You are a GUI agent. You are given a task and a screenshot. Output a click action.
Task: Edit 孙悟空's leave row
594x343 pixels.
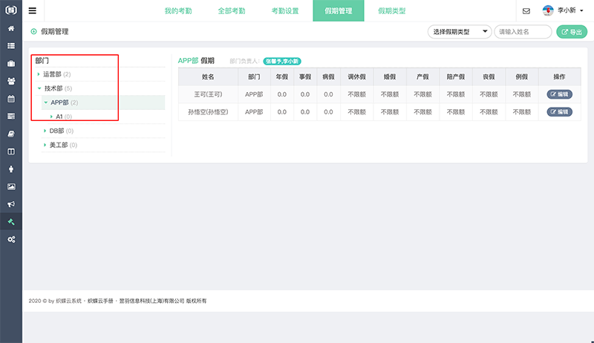tap(559, 111)
